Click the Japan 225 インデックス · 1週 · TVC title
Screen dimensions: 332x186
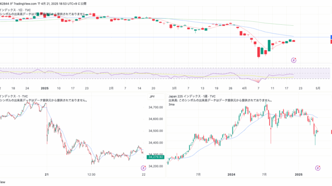click(192, 97)
